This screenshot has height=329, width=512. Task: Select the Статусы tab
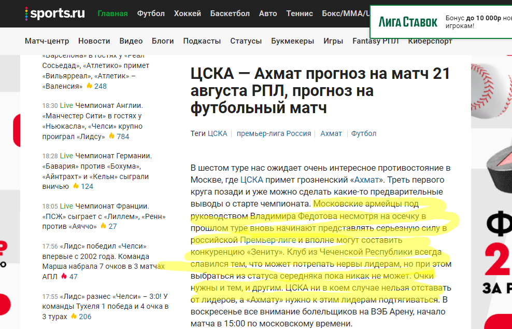[x=246, y=41]
